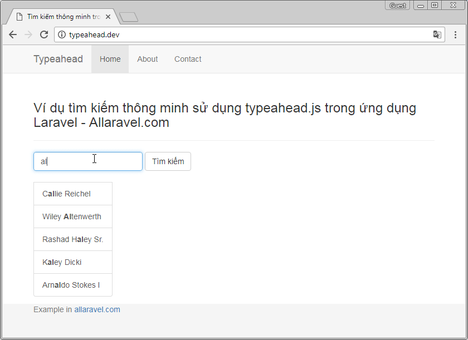This screenshot has height=340, width=468.
Task: Maximize the browser window
Action: tap(435, 6)
